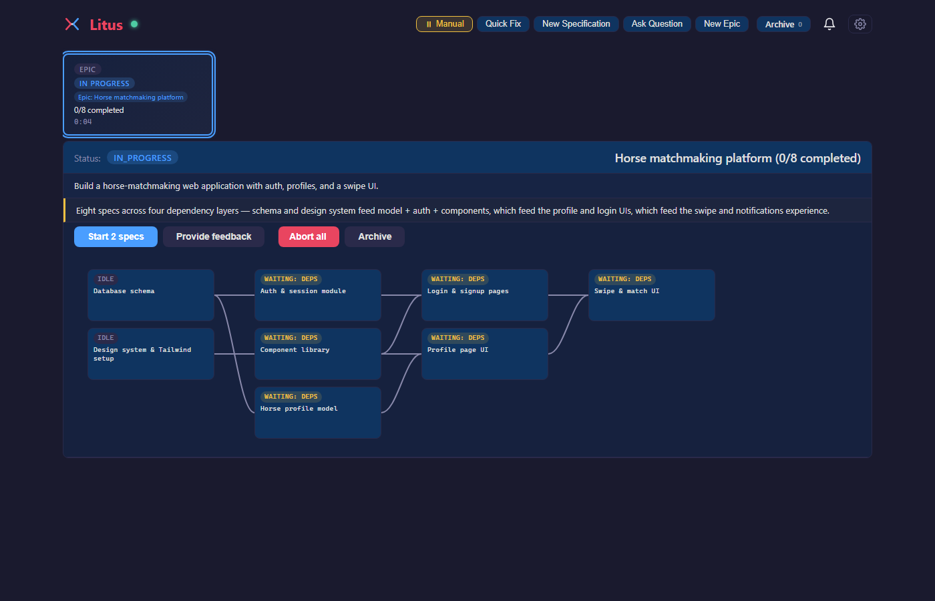Image resolution: width=935 pixels, height=601 pixels.
Task: Click the Litus app name
Action: [x=106, y=25]
